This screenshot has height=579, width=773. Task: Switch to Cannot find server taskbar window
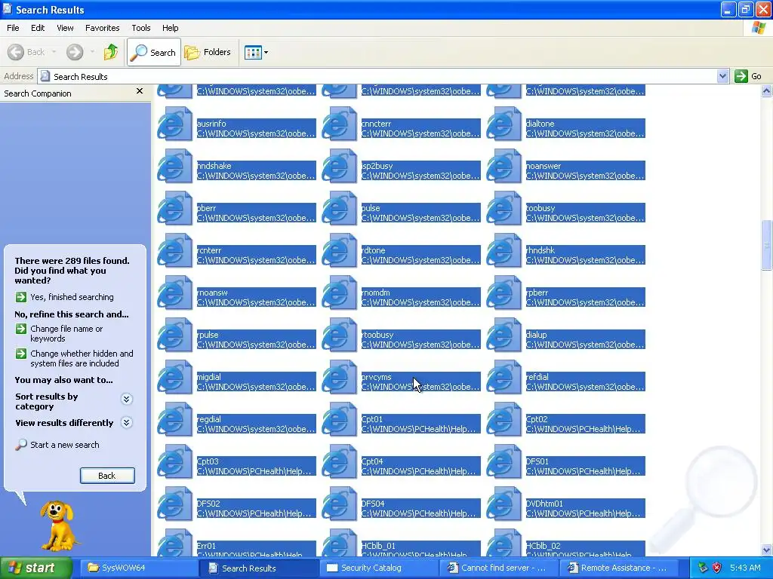coord(498,568)
